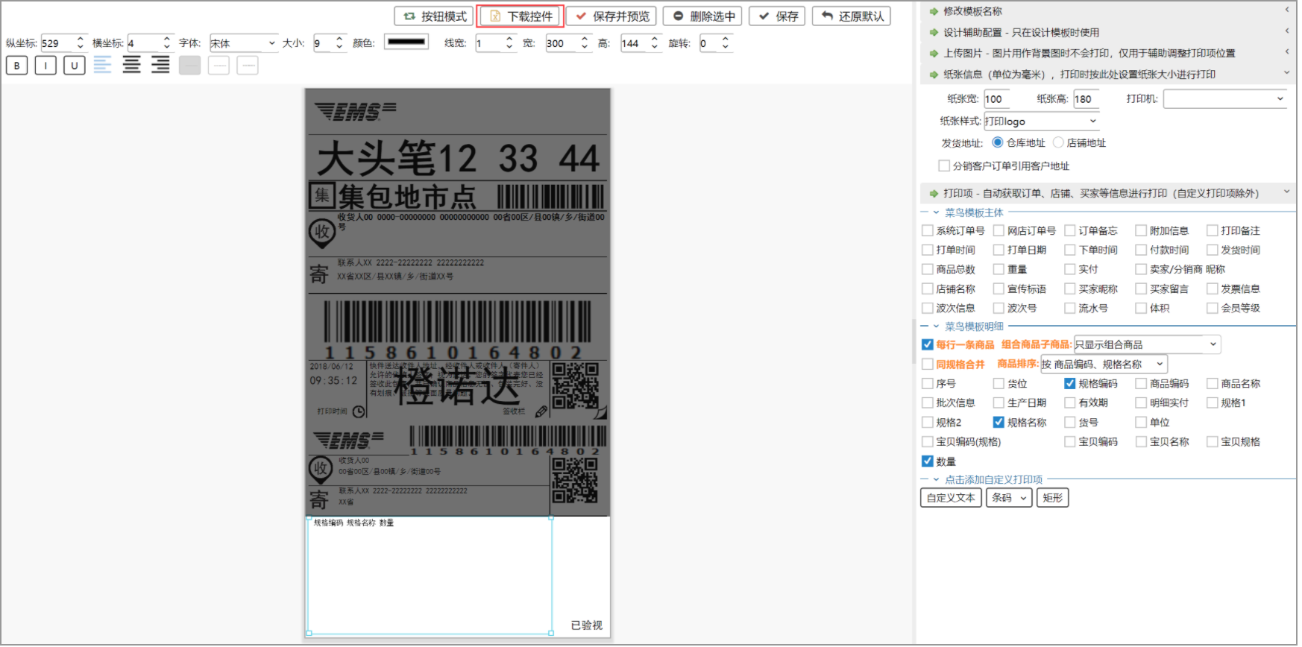Uncheck the 每行一条商品 checkbox
The image size is (1302, 647).
[x=928, y=344]
